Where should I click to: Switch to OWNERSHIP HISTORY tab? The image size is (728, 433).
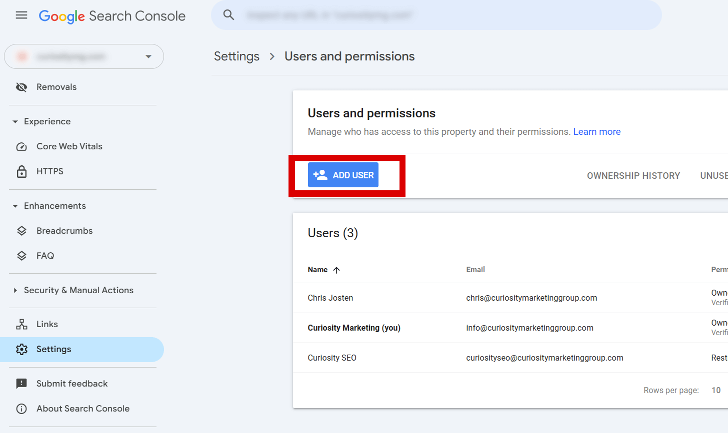click(x=633, y=175)
